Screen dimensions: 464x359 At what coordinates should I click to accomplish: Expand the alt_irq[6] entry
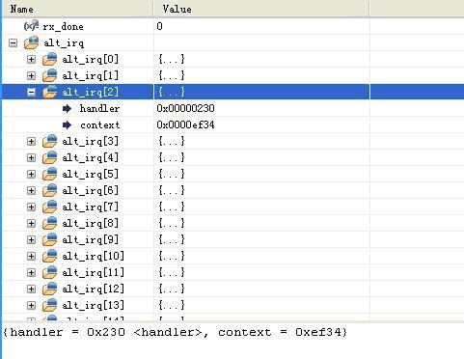[31, 190]
